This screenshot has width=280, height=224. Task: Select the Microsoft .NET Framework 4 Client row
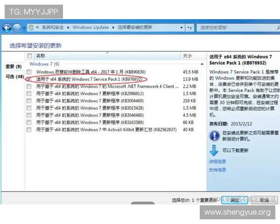point(107,86)
